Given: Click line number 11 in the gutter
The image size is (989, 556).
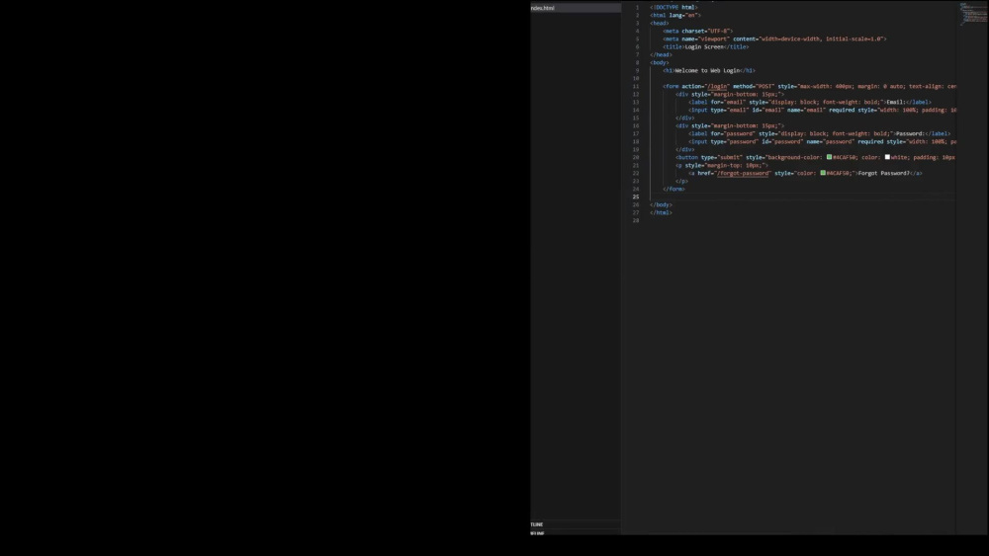Looking at the screenshot, I should [x=636, y=86].
